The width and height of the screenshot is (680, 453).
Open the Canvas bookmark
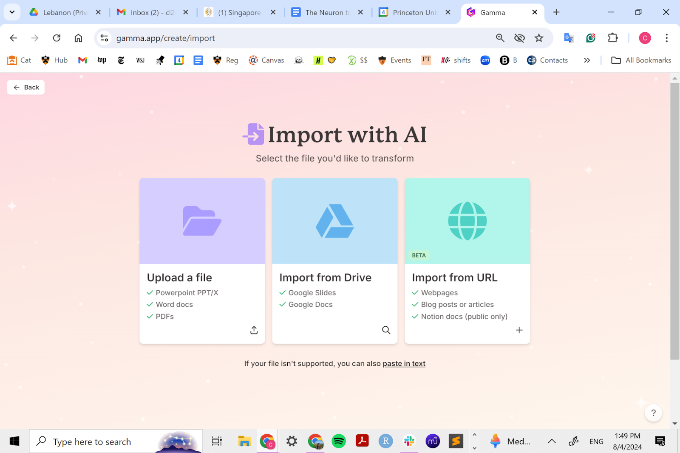tap(266, 60)
